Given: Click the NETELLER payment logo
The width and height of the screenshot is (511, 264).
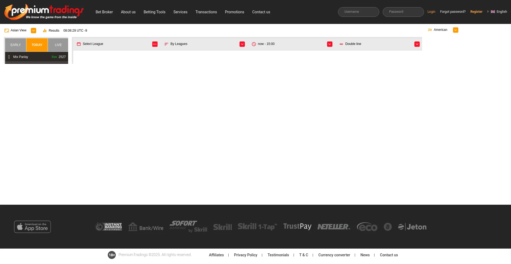Looking at the screenshot, I should (333, 227).
